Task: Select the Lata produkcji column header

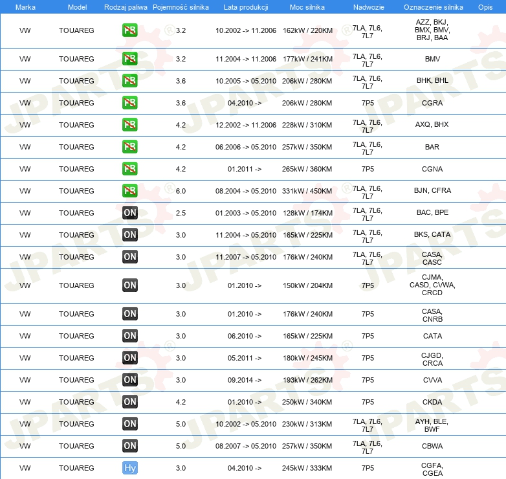Action: pyautogui.click(x=245, y=6)
